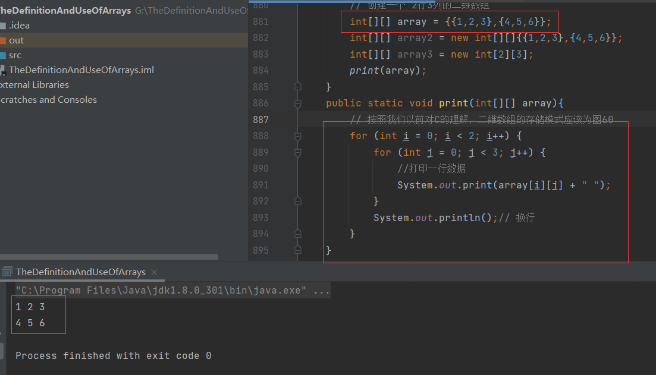Screen dimensions: 656x375
Task: Collapse fold marker at line 892
Action: pos(298,201)
